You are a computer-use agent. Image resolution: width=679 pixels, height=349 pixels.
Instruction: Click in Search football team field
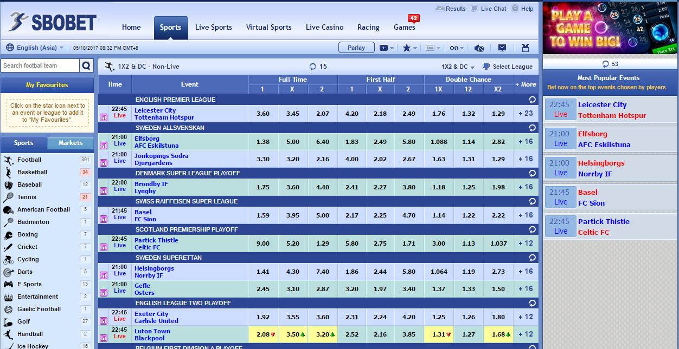(40, 65)
